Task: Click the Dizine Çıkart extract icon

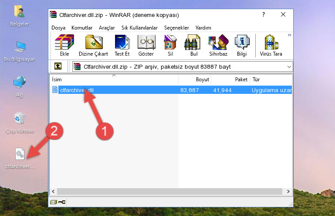Action: pyautogui.click(x=93, y=46)
